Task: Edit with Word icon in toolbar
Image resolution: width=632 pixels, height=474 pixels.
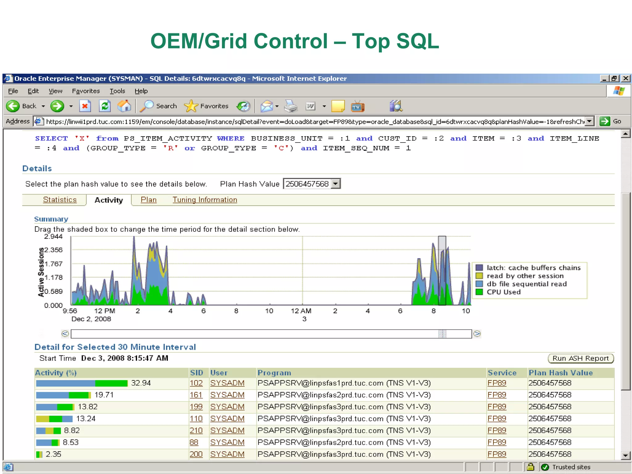Action: click(311, 106)
